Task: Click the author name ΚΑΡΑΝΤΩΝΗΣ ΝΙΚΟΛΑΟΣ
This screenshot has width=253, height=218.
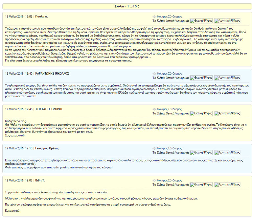Action: point(52,73)
